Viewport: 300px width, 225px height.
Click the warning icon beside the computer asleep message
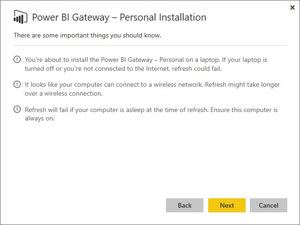17,110
